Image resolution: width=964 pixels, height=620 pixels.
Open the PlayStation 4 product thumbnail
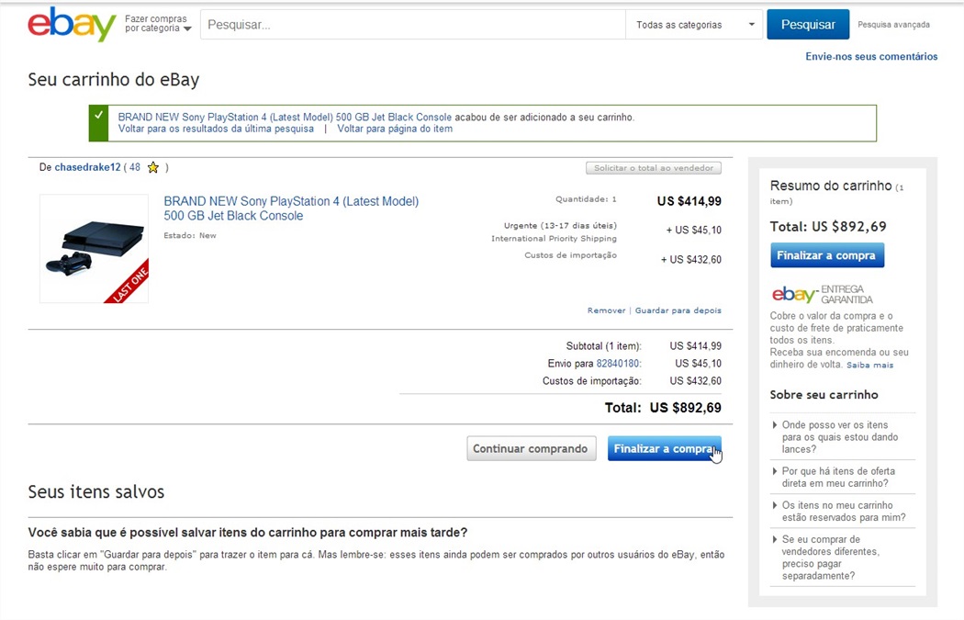[94, 249]
